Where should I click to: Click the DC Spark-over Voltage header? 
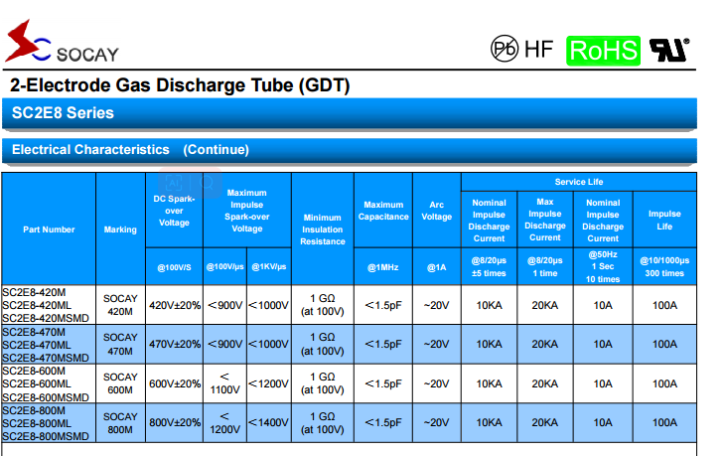174,211
